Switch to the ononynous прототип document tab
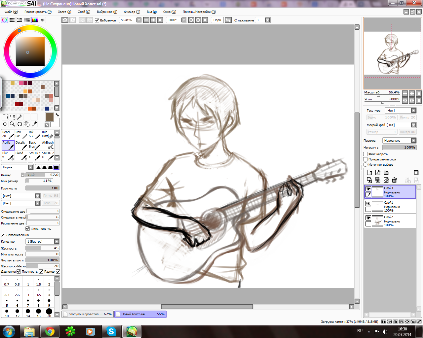The width and height of the screenshot is (423, 338). (88, 314)
